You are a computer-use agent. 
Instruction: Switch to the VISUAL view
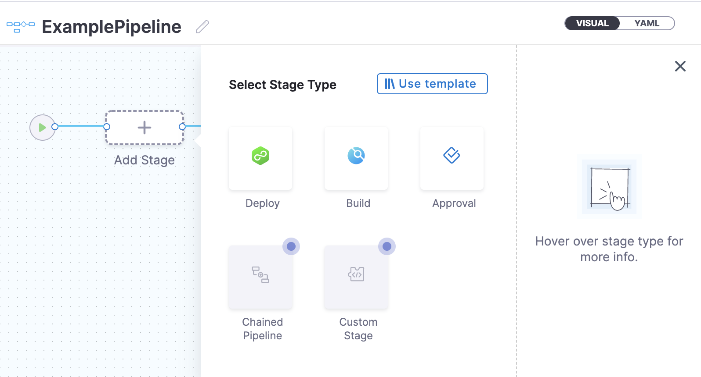(x=592, y=23)
